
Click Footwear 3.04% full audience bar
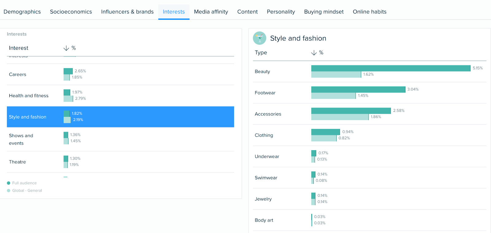pyautogui.click(x=358, y=89)
